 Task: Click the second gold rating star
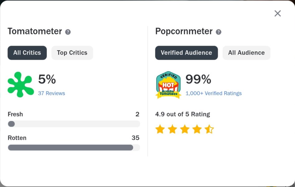click(172, 129)
